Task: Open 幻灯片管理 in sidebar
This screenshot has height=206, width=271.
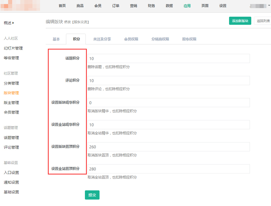Action: pyautogui.click(x=13, y=48)
